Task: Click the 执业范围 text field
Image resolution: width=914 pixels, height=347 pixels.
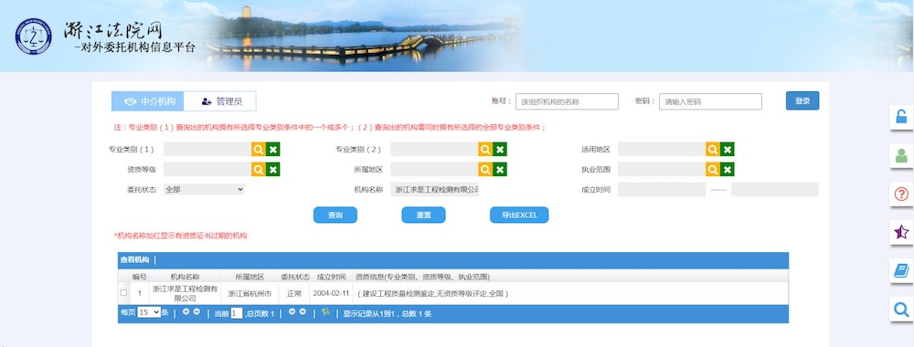Action: (662, 170)
